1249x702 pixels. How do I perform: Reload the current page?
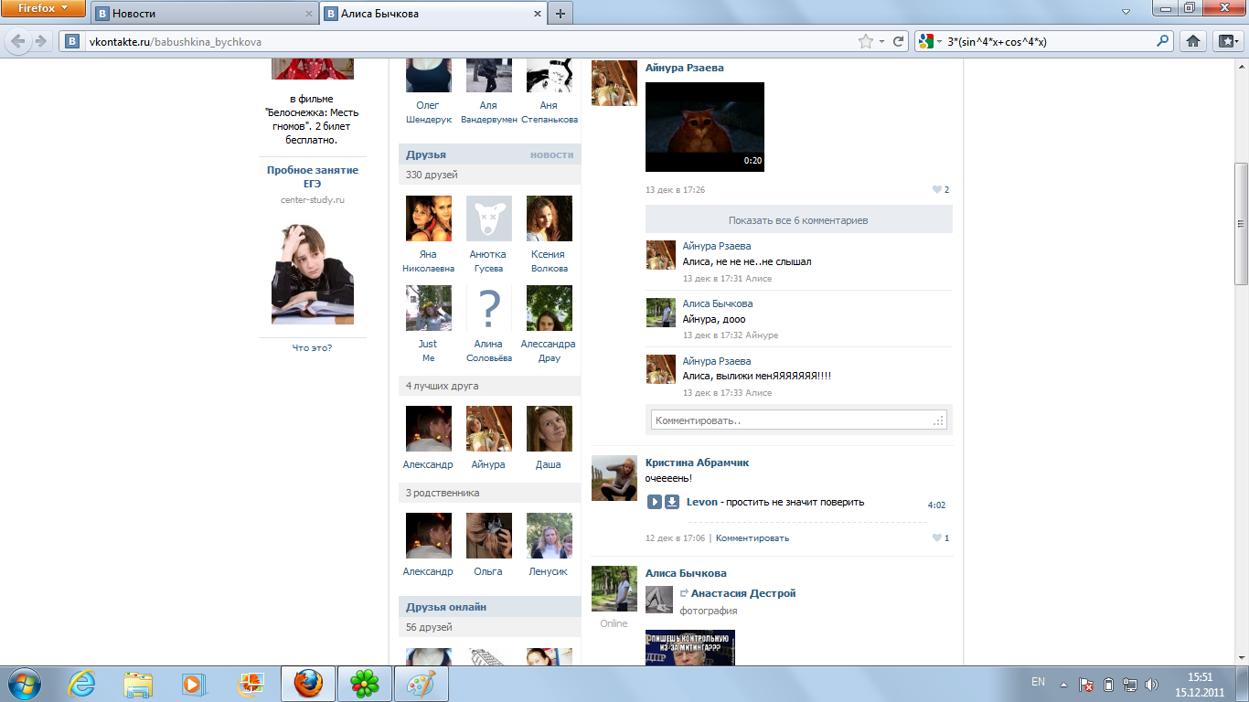point(899,41)
